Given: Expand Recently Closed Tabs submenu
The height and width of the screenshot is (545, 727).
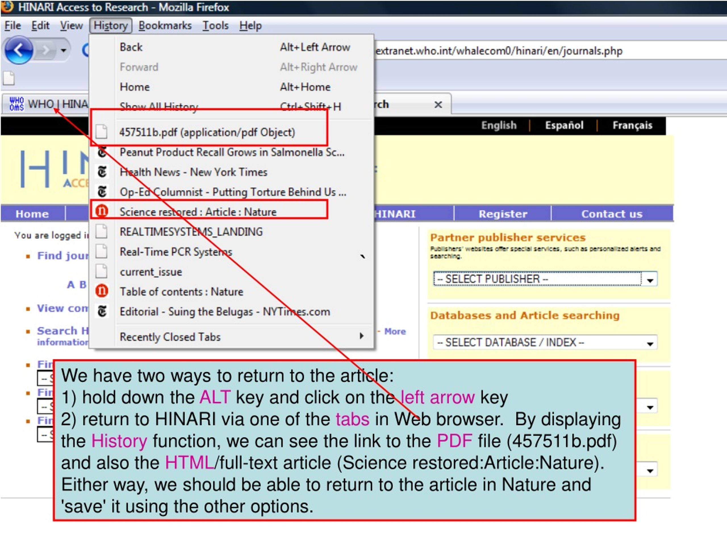Looking at the screenshot, I should 231,336.
